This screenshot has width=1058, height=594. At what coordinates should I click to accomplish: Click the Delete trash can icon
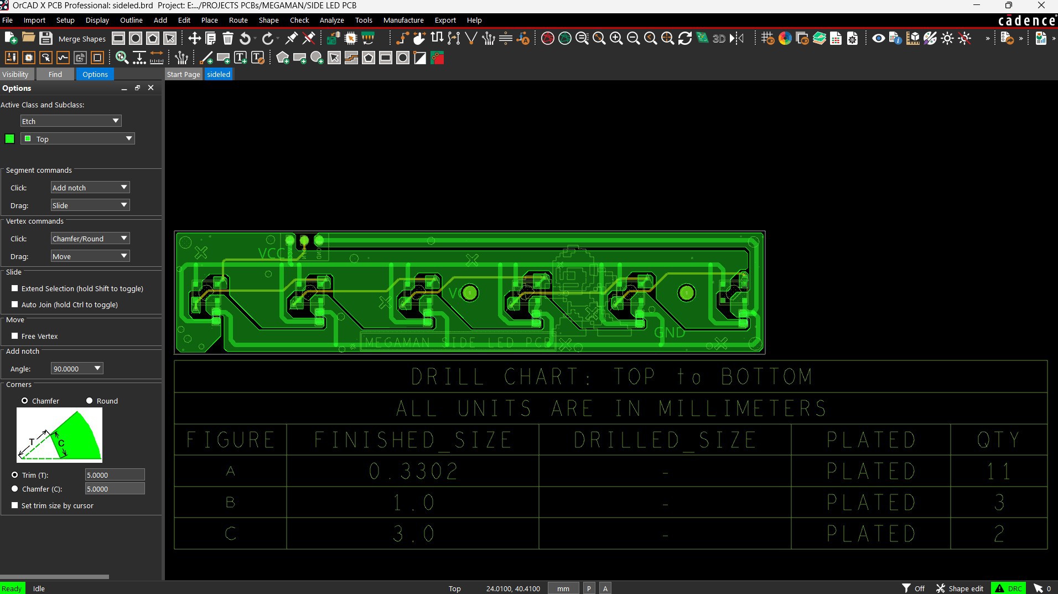coord(228,38)
